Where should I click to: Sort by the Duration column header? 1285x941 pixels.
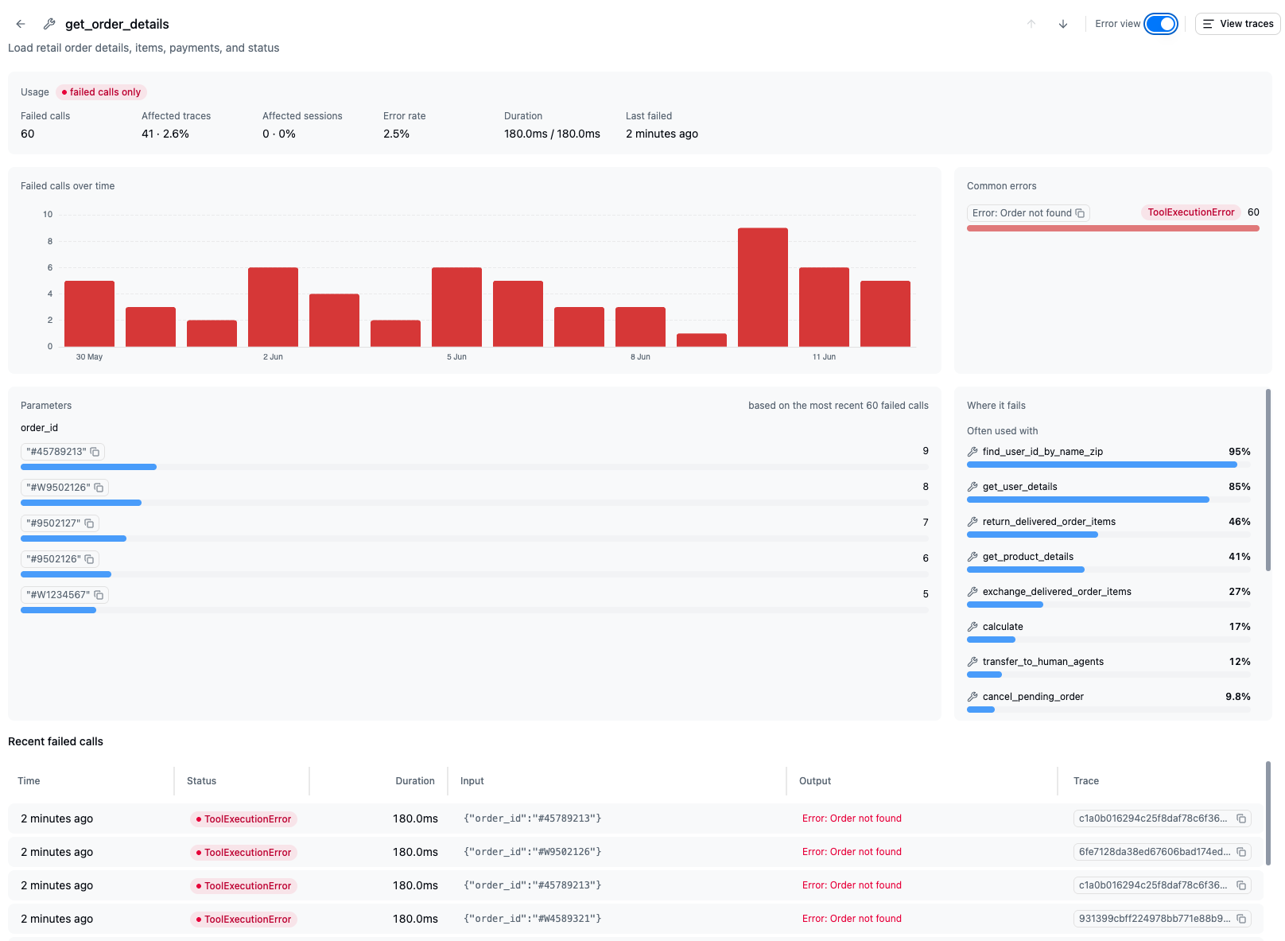pyautogui.click(x=415, y=781)
